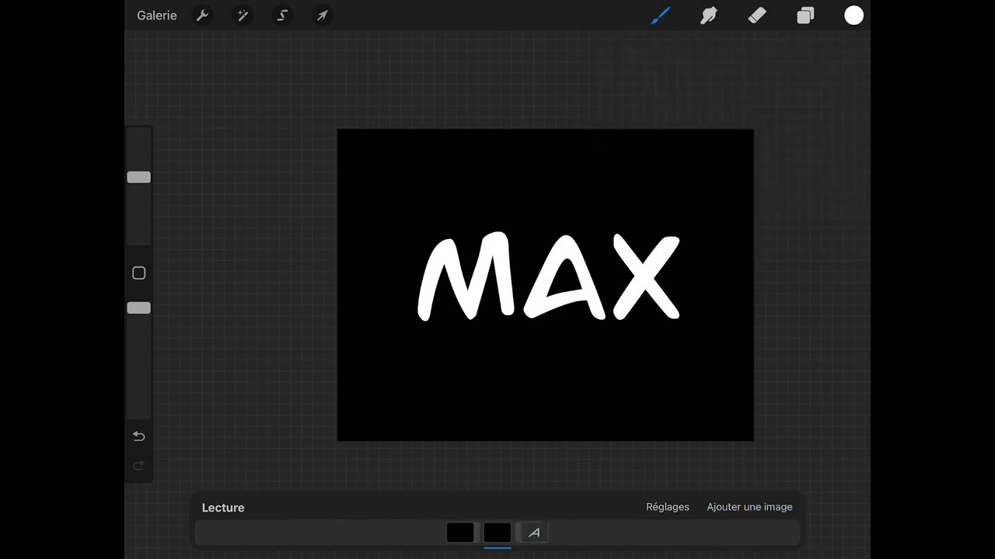Undo the last action with arrow
This screenshot has height=559, width=995.
click(139, 436)
